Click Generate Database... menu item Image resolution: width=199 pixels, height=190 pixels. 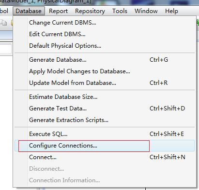pos(105,60)
